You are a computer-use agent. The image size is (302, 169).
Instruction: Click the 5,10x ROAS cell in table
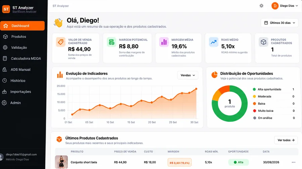[x=208, y=162]
